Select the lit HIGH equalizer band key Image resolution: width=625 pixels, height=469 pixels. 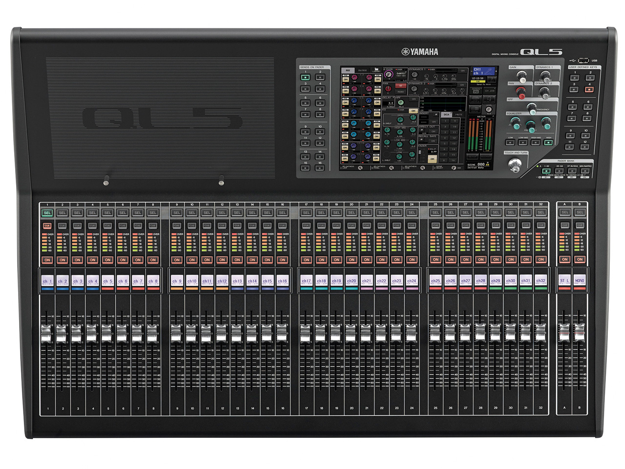[548, 142]
